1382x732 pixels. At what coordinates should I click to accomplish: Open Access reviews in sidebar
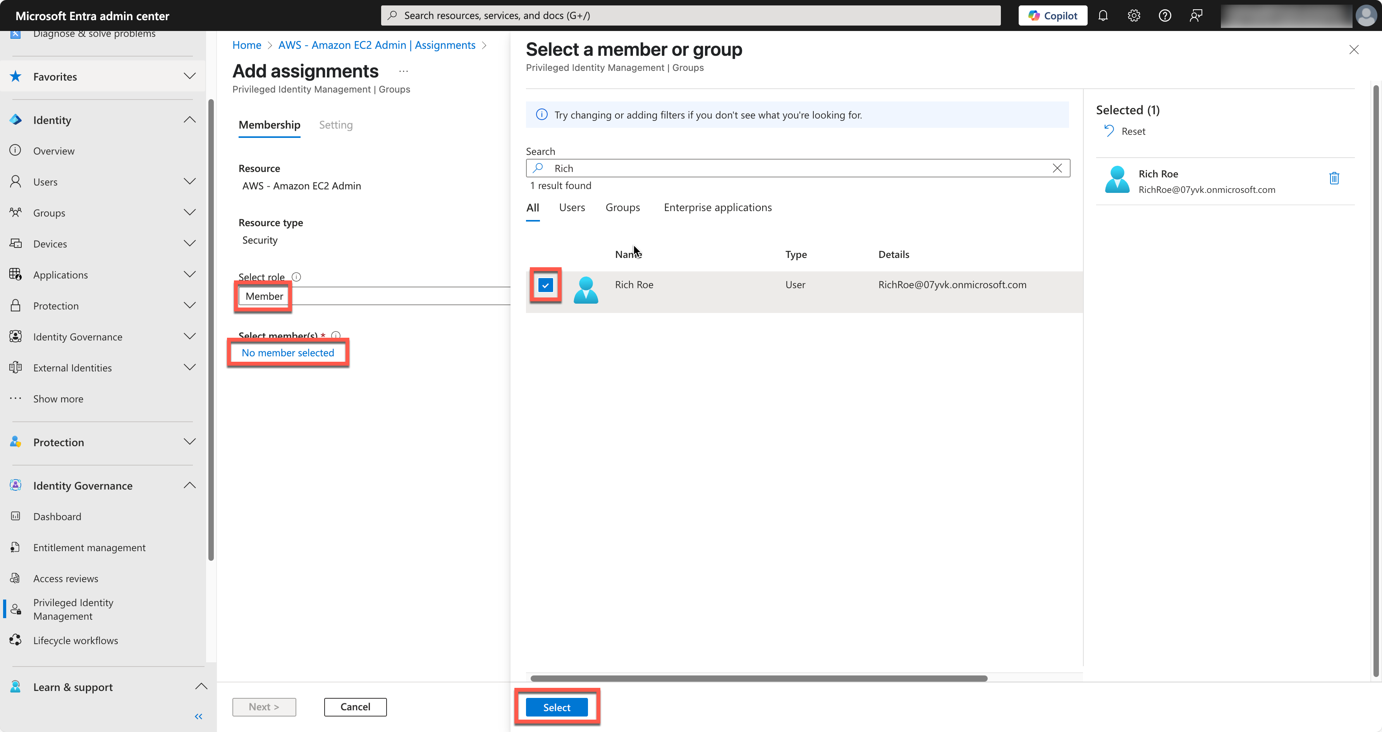point(65,578)
